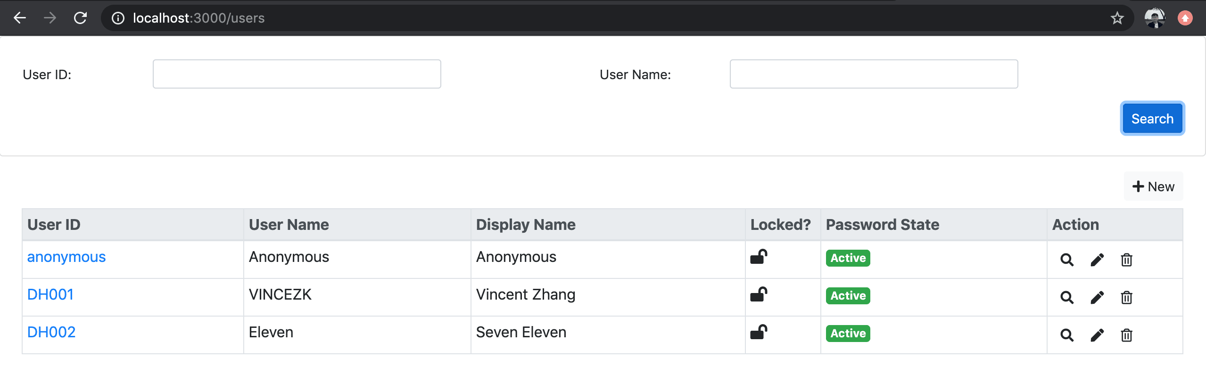Edit user DH002 with the pencil icon
The height and width of the screenshot is (391, 1206).
click(x=1097, y=335)
